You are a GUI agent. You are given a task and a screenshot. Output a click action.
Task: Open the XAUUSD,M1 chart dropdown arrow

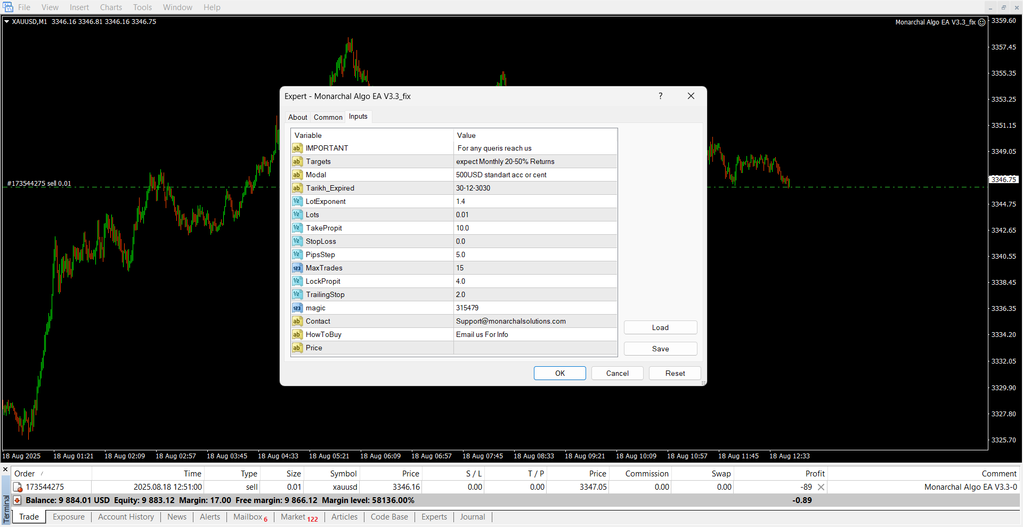(x=7, y=22)
